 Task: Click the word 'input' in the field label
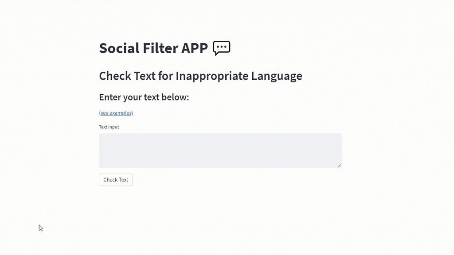(113, 127)
